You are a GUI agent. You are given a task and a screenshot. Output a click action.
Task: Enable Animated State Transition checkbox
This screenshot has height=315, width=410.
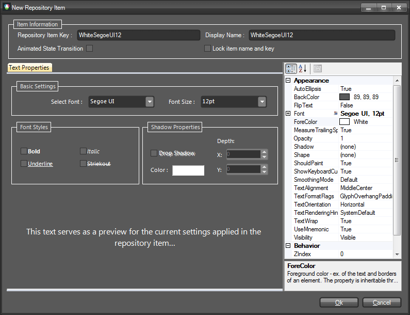89,49
